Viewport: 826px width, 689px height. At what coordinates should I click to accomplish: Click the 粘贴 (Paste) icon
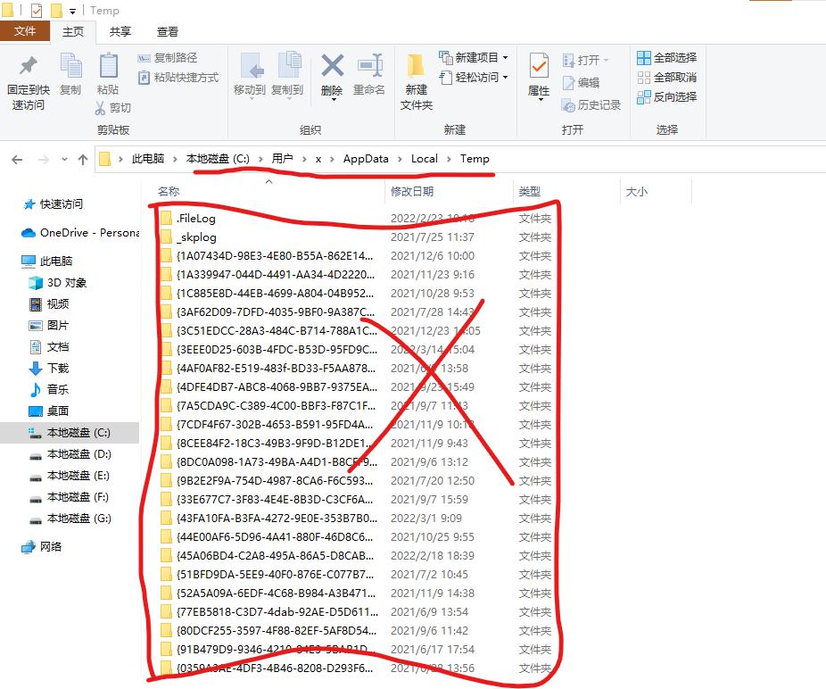pos(108,76)
